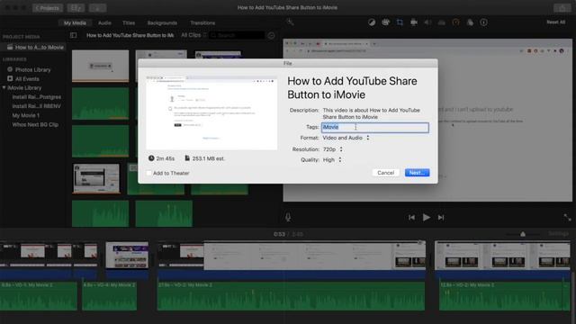Select the My Movie 1 event
This screenshot has width=576, height=324.
coord(26,115)
